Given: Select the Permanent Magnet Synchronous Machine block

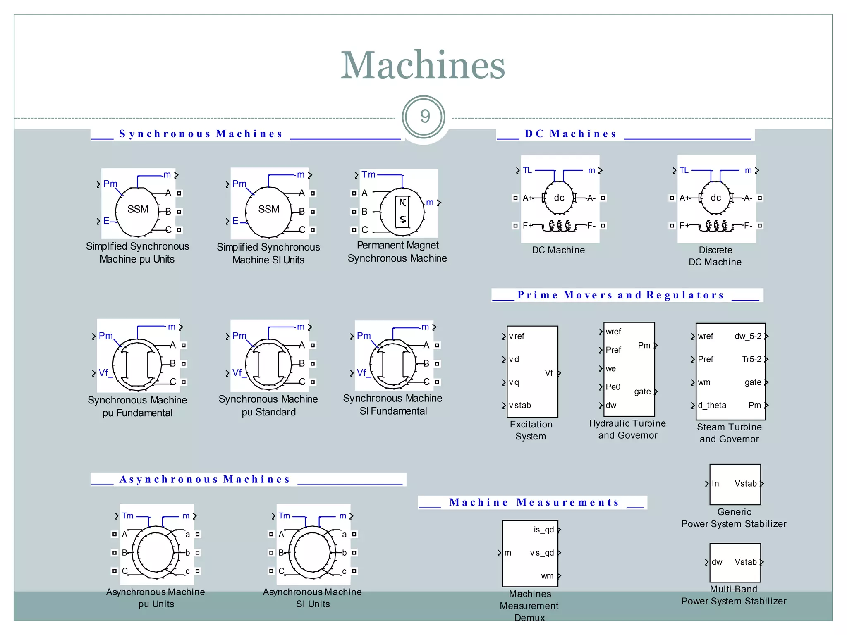Looking at the screenshot, I should click(x=402, y=212).
